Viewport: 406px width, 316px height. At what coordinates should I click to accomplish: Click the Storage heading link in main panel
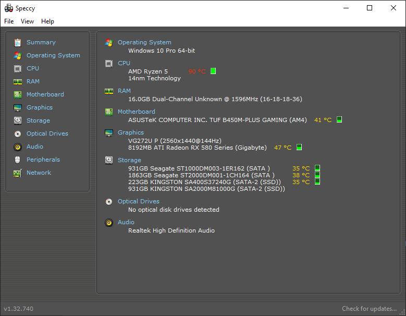pyautogui.click(x=129, y=160)
